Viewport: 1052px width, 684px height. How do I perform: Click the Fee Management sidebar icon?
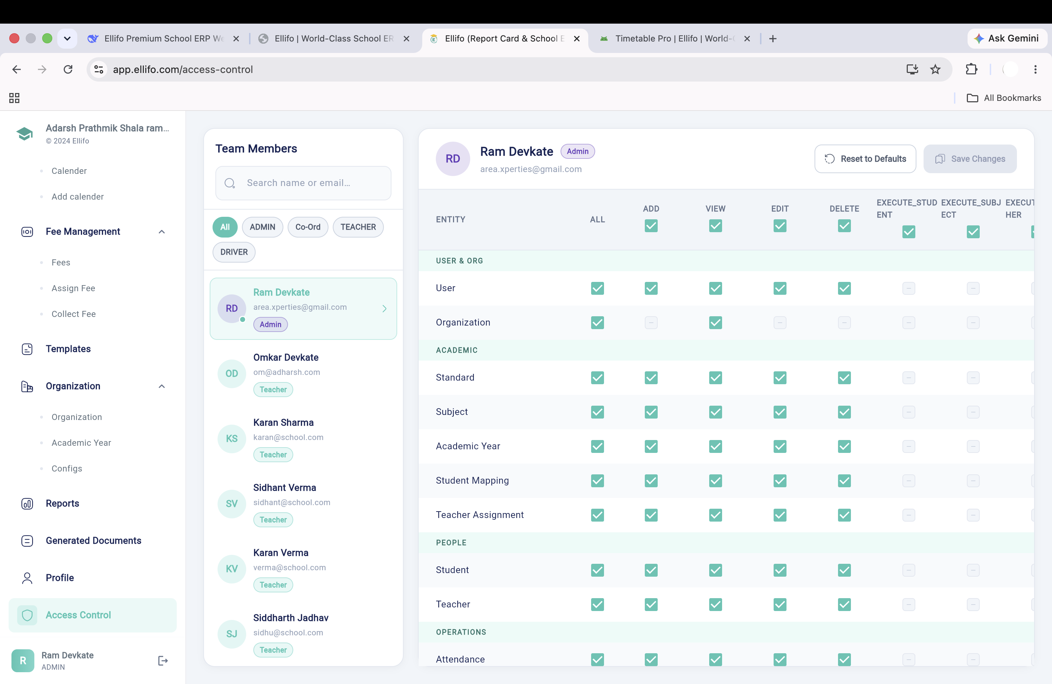[27, 231]
